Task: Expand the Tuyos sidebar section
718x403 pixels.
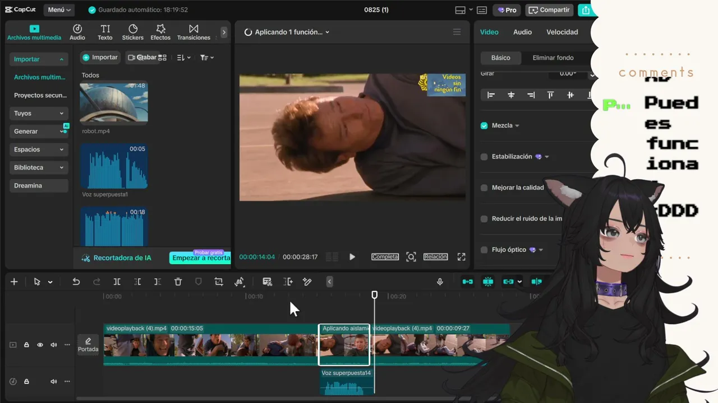Action: pos(39,113)
